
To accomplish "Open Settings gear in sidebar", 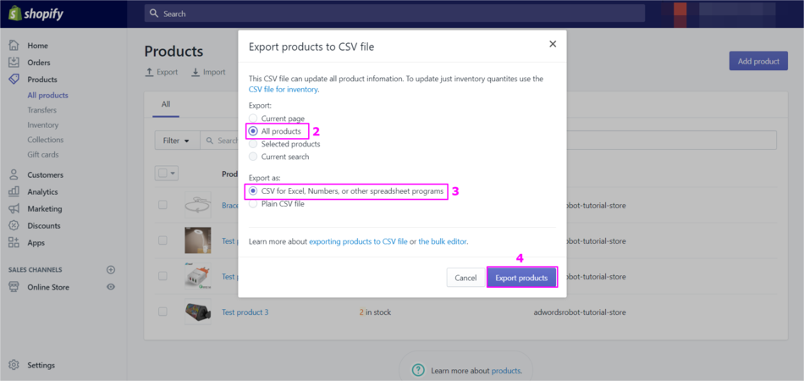I will pos(14,366).
